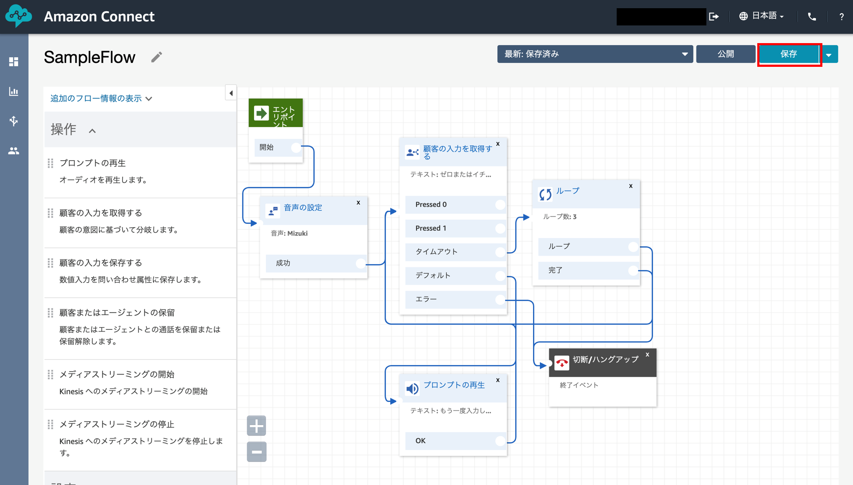Click the 切断/ハングアップ block title
Image resolution: width=853 pixels, height=485 pixels.
(x=605, y=360)
